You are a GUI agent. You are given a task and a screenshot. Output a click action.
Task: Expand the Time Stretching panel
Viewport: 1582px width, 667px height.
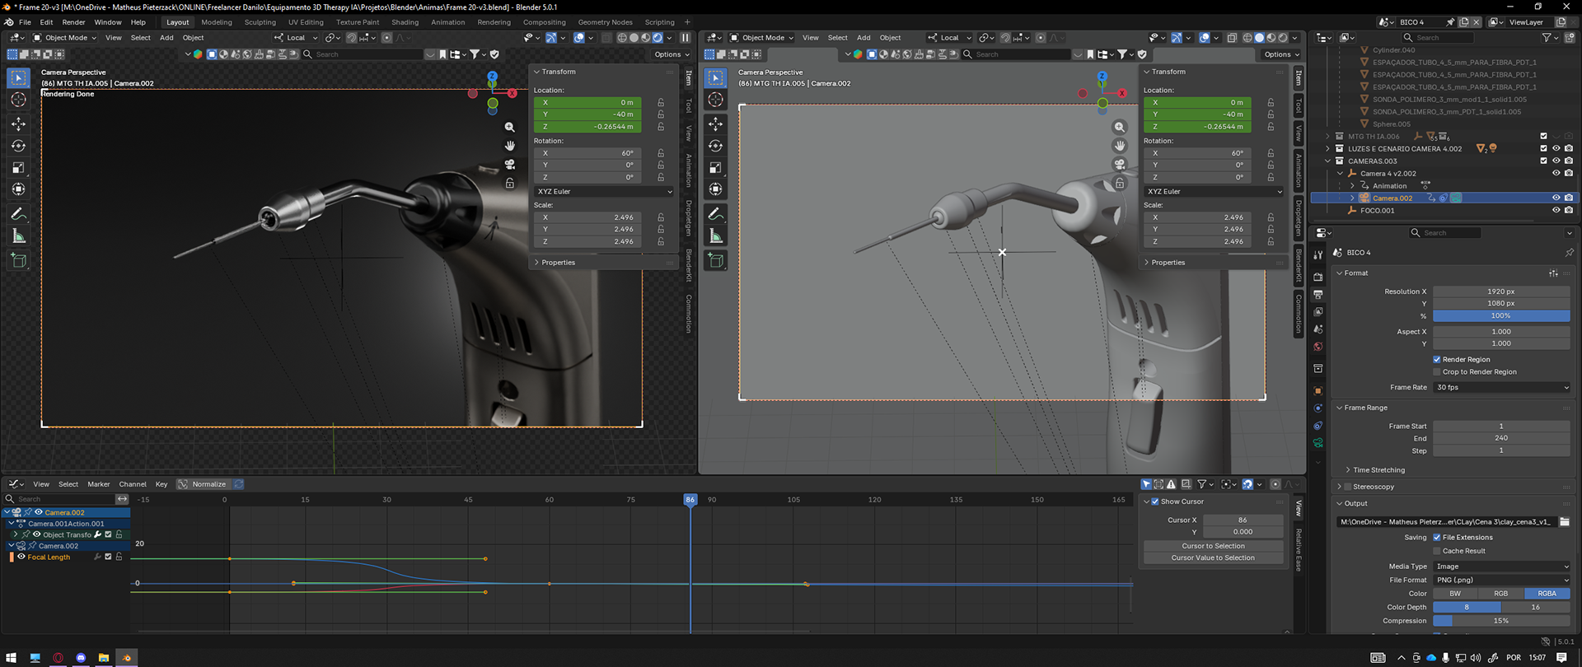(1378, 470)
